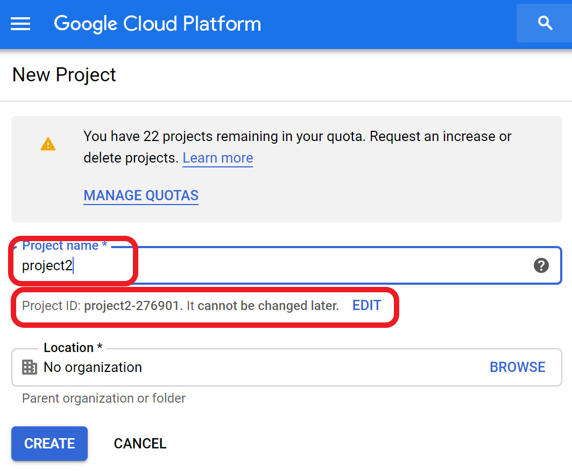Browse for a parent location
This screenshot has width=572, height=471.
coord(517,367)
